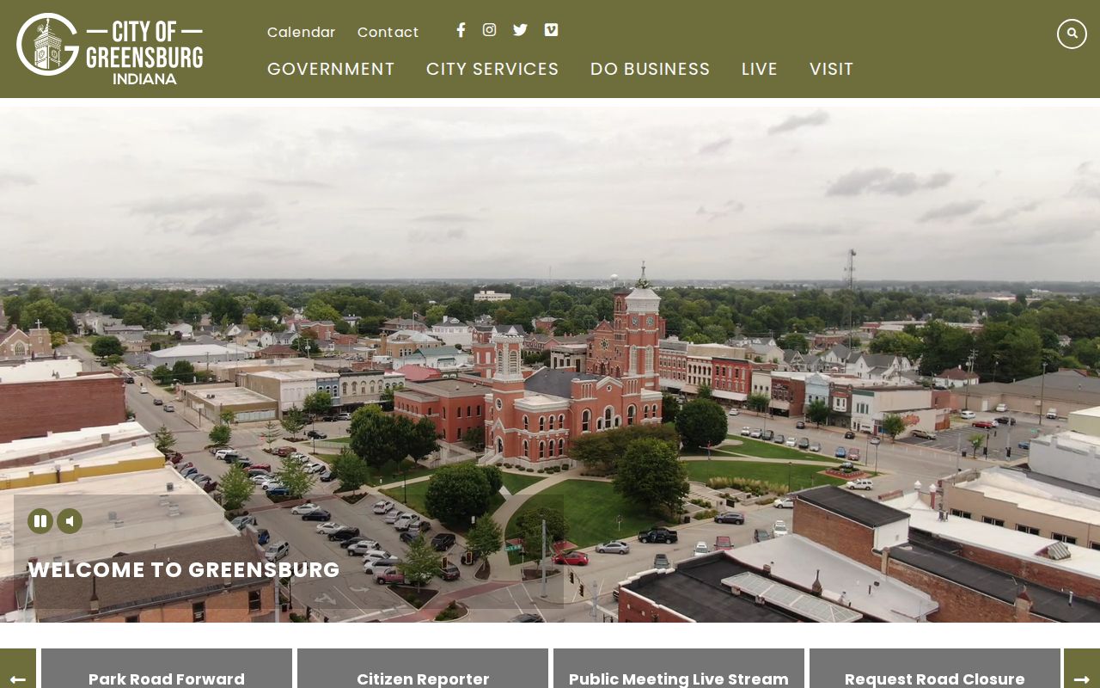
Task: Show previous quick links with left arrow
Action: tap(18, 669)
